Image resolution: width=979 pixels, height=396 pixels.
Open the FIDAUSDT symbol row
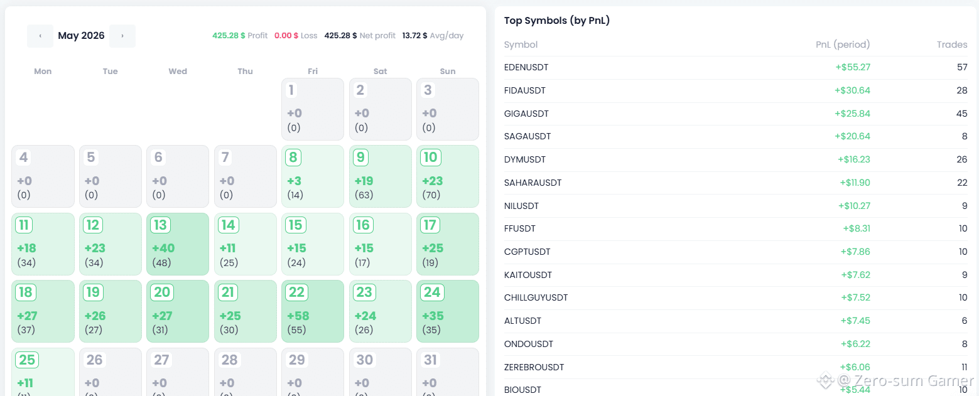click(x=736, y=90)
